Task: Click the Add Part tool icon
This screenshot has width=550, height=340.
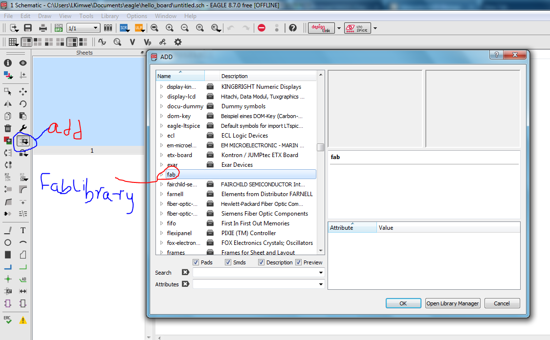Action: coord(23,141)
